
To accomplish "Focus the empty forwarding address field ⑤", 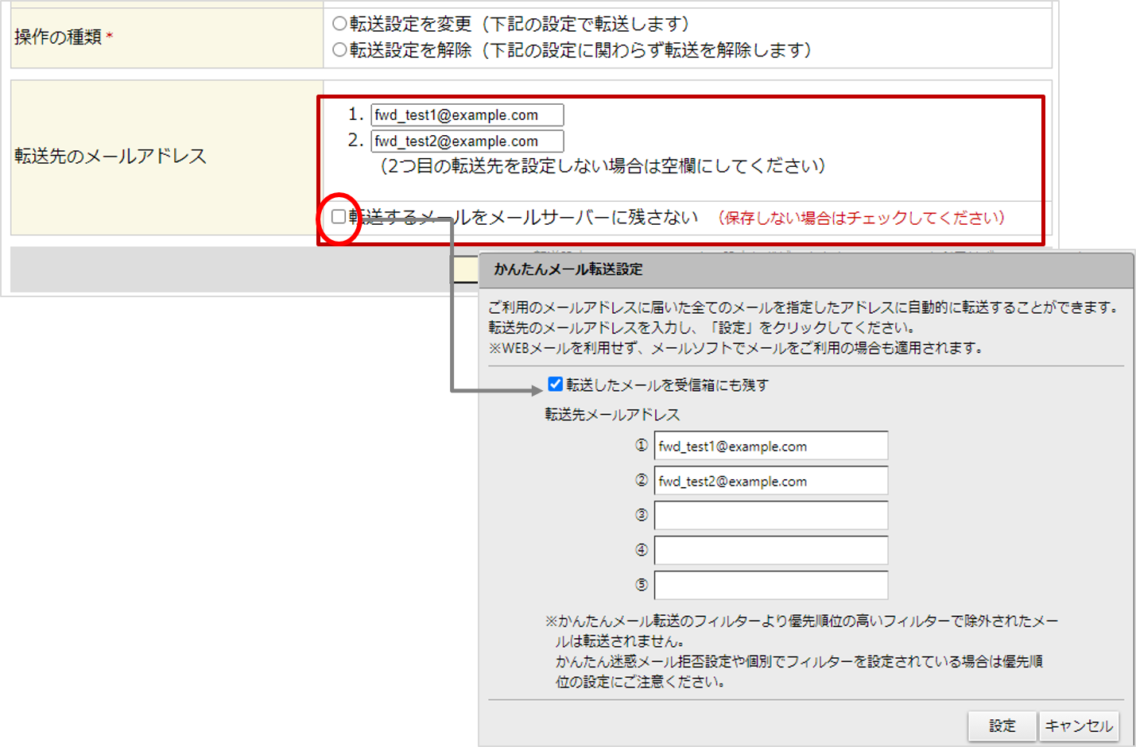I will [770, 585].
